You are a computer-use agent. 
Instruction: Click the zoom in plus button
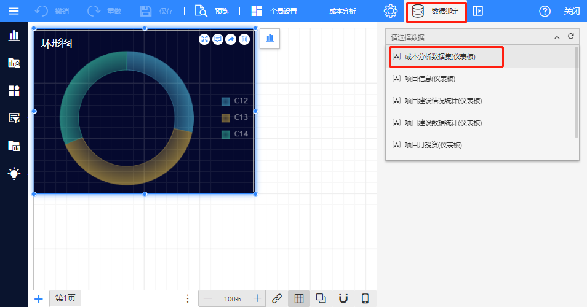pos(257,298)
